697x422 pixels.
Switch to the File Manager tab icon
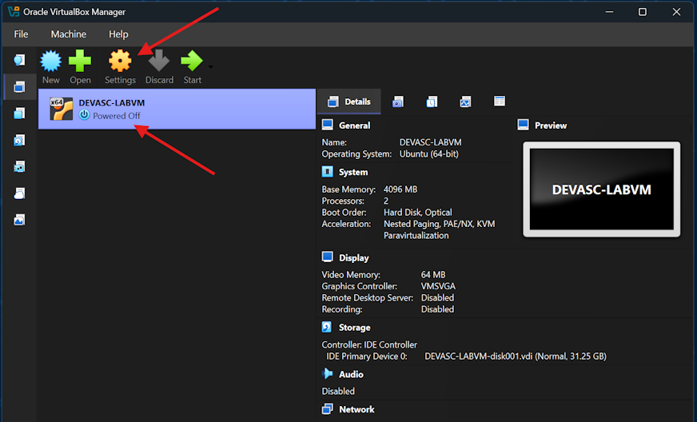tap(500, 102)
